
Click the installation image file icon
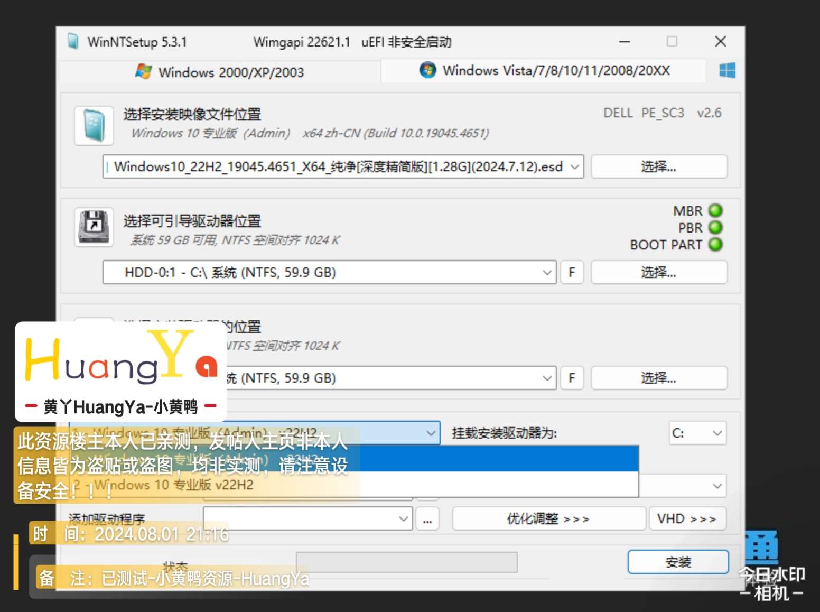click(x=94, y=126)
